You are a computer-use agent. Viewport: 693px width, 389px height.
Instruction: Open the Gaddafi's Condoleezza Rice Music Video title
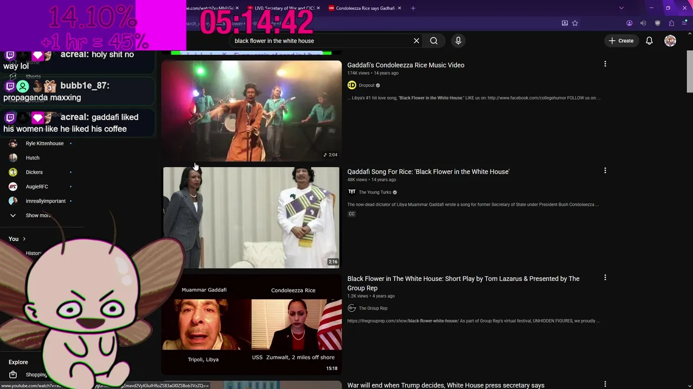[406, 65]
